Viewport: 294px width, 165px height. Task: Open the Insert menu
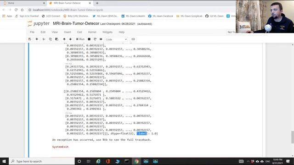68,32
